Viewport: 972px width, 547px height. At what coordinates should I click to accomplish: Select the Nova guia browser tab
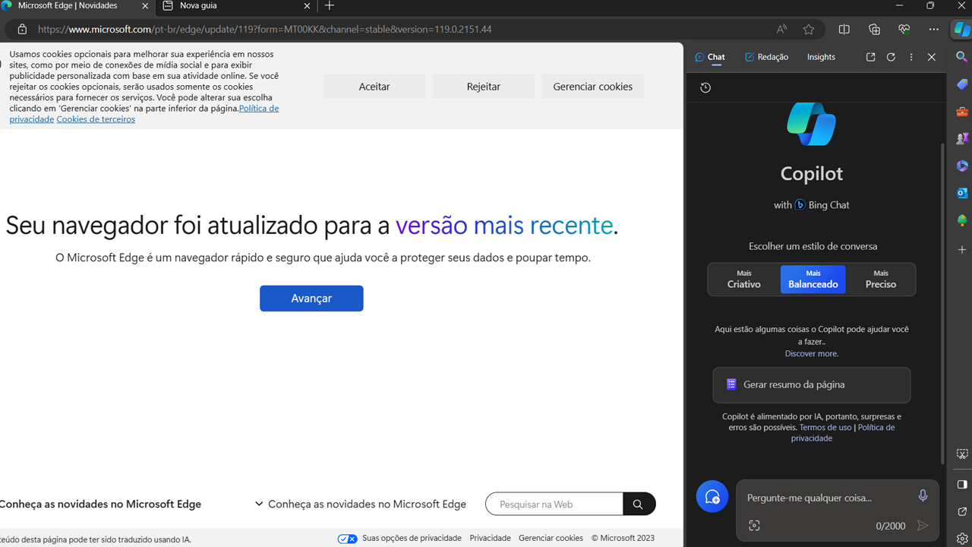point(237,6)
